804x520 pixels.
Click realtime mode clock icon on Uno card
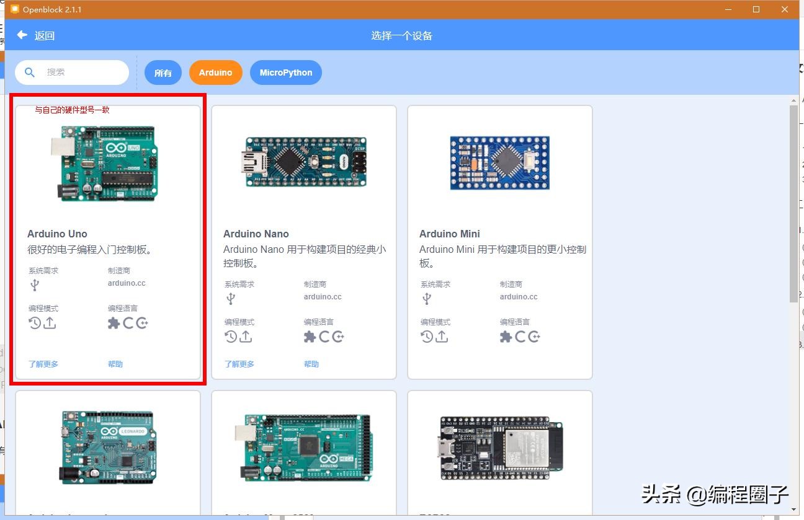coord(35,323)
